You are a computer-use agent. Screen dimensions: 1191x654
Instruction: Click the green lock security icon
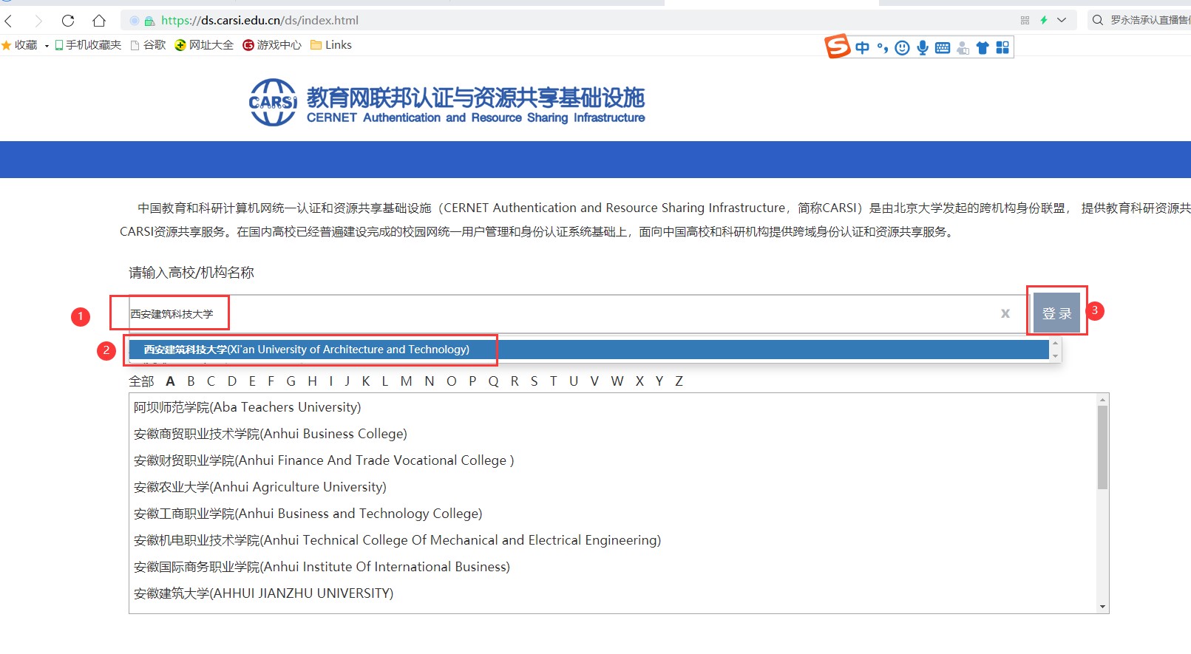click(x=149, y=21)
